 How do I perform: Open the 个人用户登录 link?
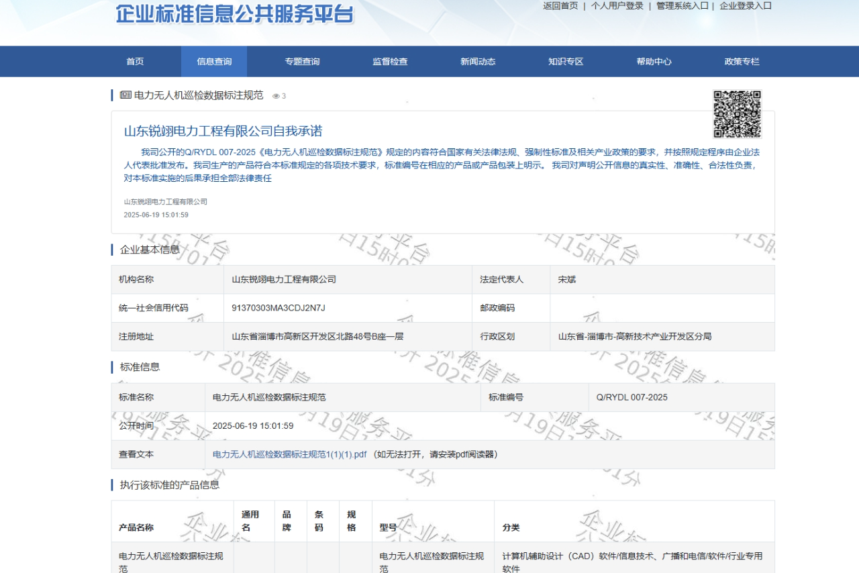[617, 6]
